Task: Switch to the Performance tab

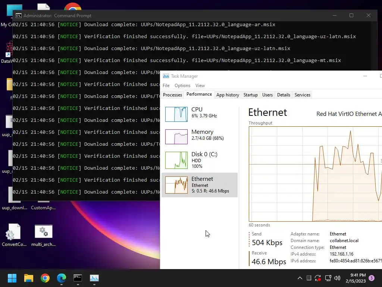Action: coord(199,94)
